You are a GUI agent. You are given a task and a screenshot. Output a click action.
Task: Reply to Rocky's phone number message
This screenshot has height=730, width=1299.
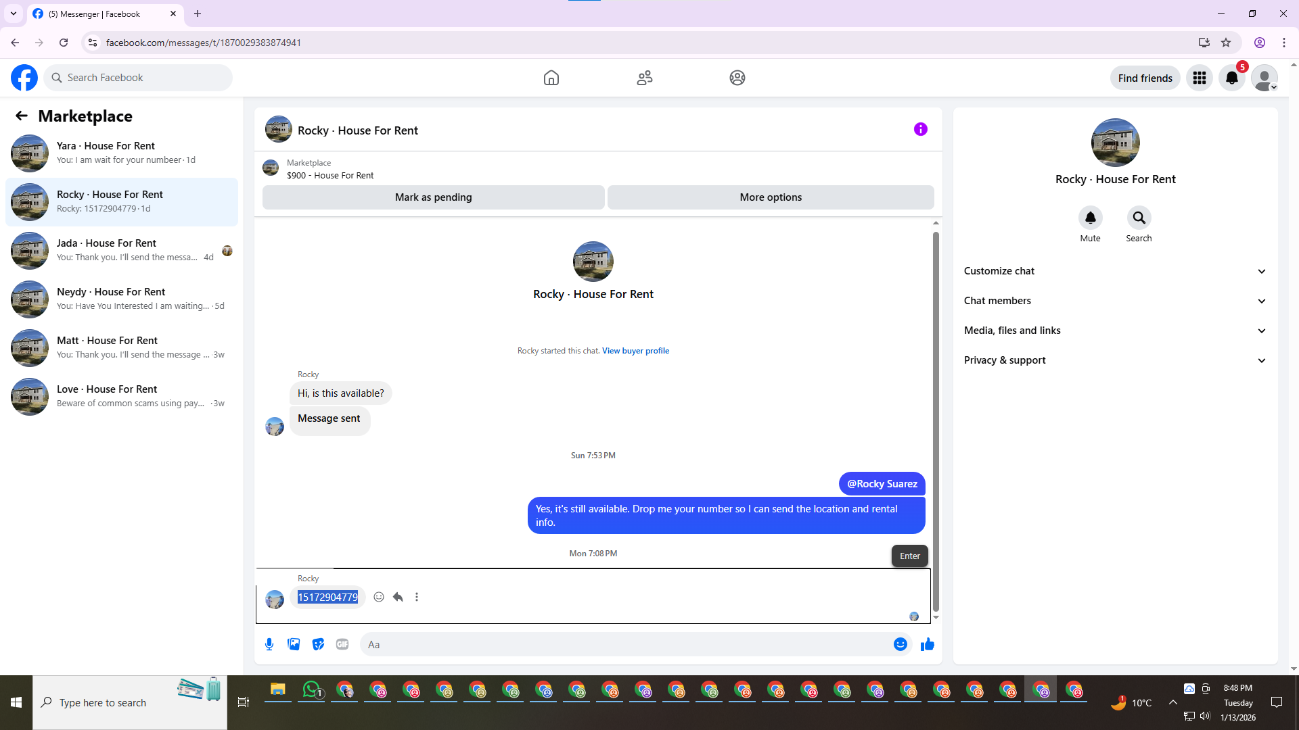(x=398, y=597)
